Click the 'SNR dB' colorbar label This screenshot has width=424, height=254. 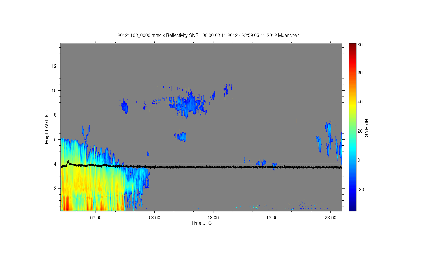[x=366, y=128]
